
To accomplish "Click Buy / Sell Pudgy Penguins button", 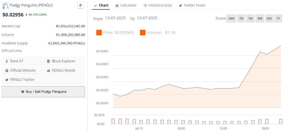I will (43, 92).
